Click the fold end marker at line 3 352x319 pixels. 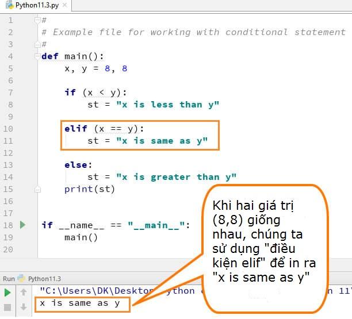tap(38, 44)
